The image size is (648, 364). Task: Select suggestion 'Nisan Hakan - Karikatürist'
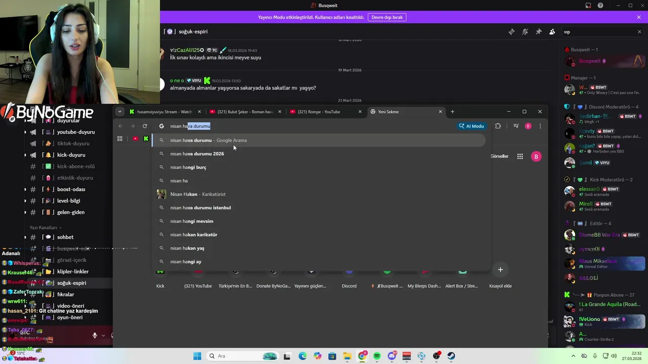point(319,194)
